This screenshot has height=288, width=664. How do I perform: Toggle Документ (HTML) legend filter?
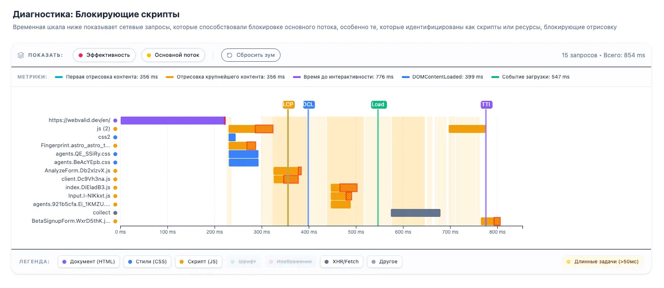click(x=90, y=261)
